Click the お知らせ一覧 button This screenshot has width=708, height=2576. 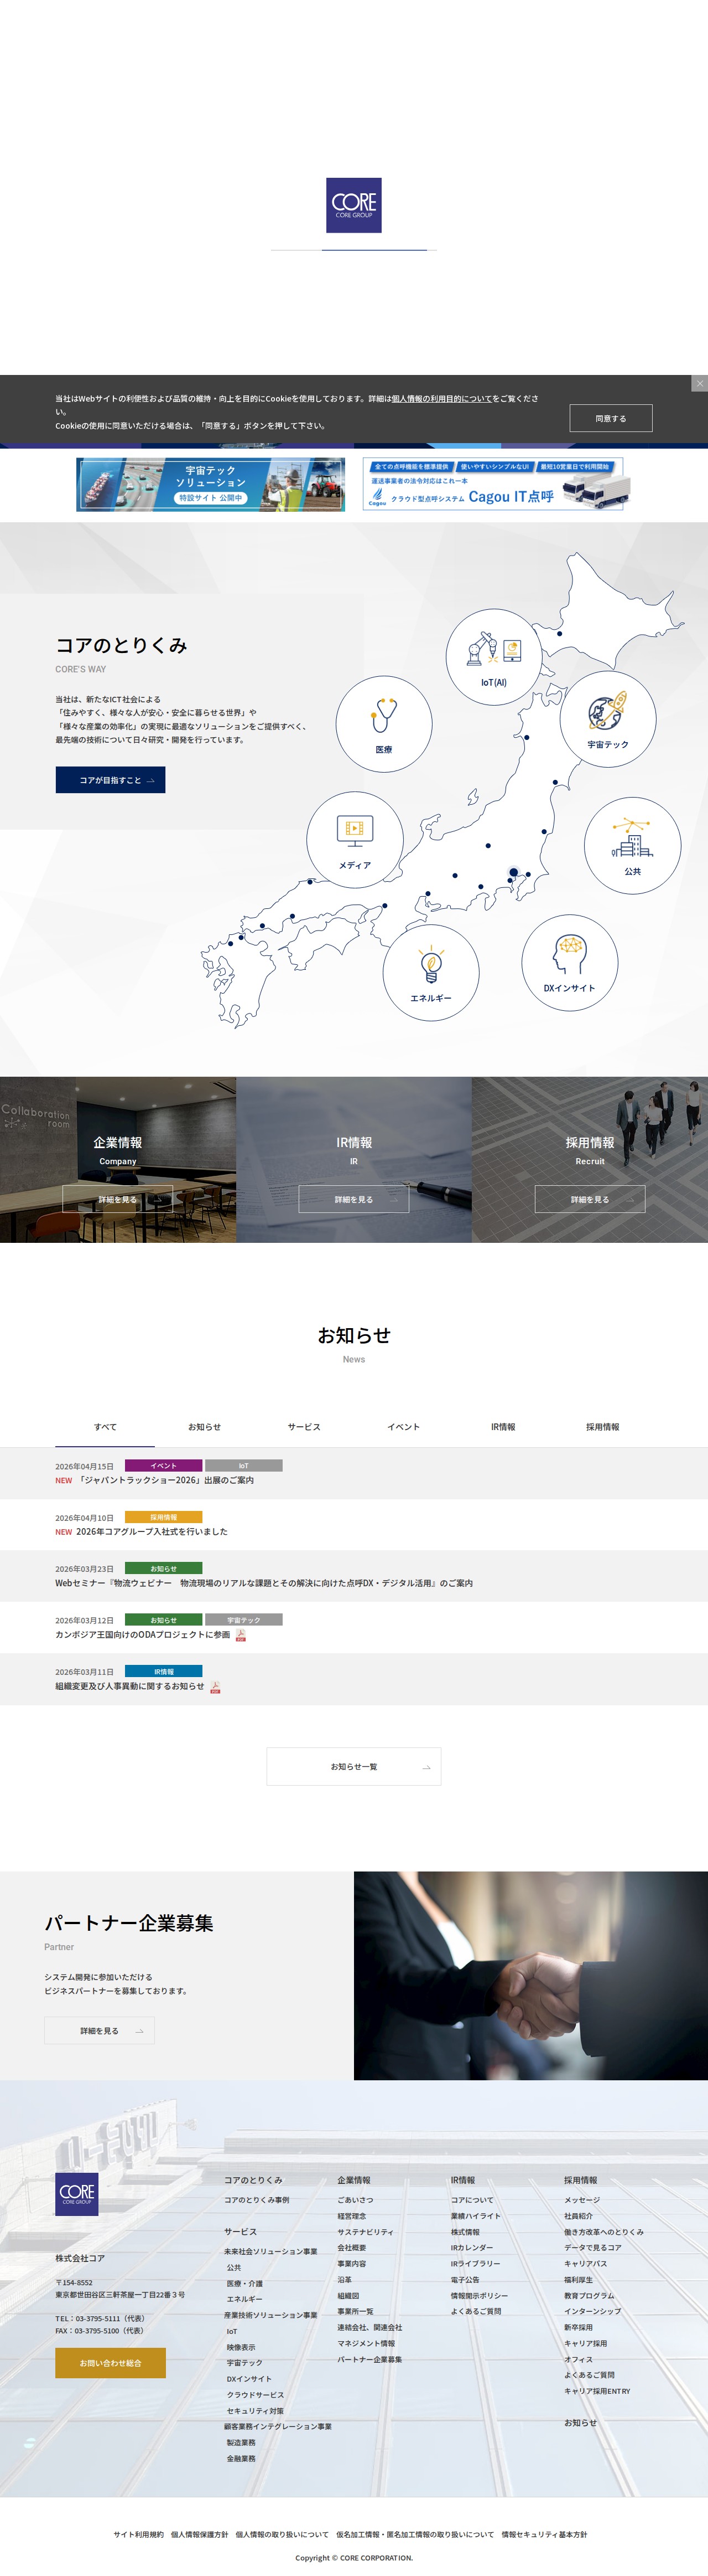pos(353,1767)
